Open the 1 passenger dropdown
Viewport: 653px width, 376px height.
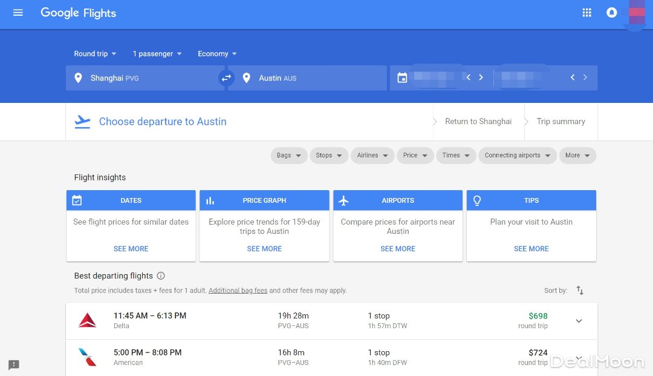coord(157,54)
